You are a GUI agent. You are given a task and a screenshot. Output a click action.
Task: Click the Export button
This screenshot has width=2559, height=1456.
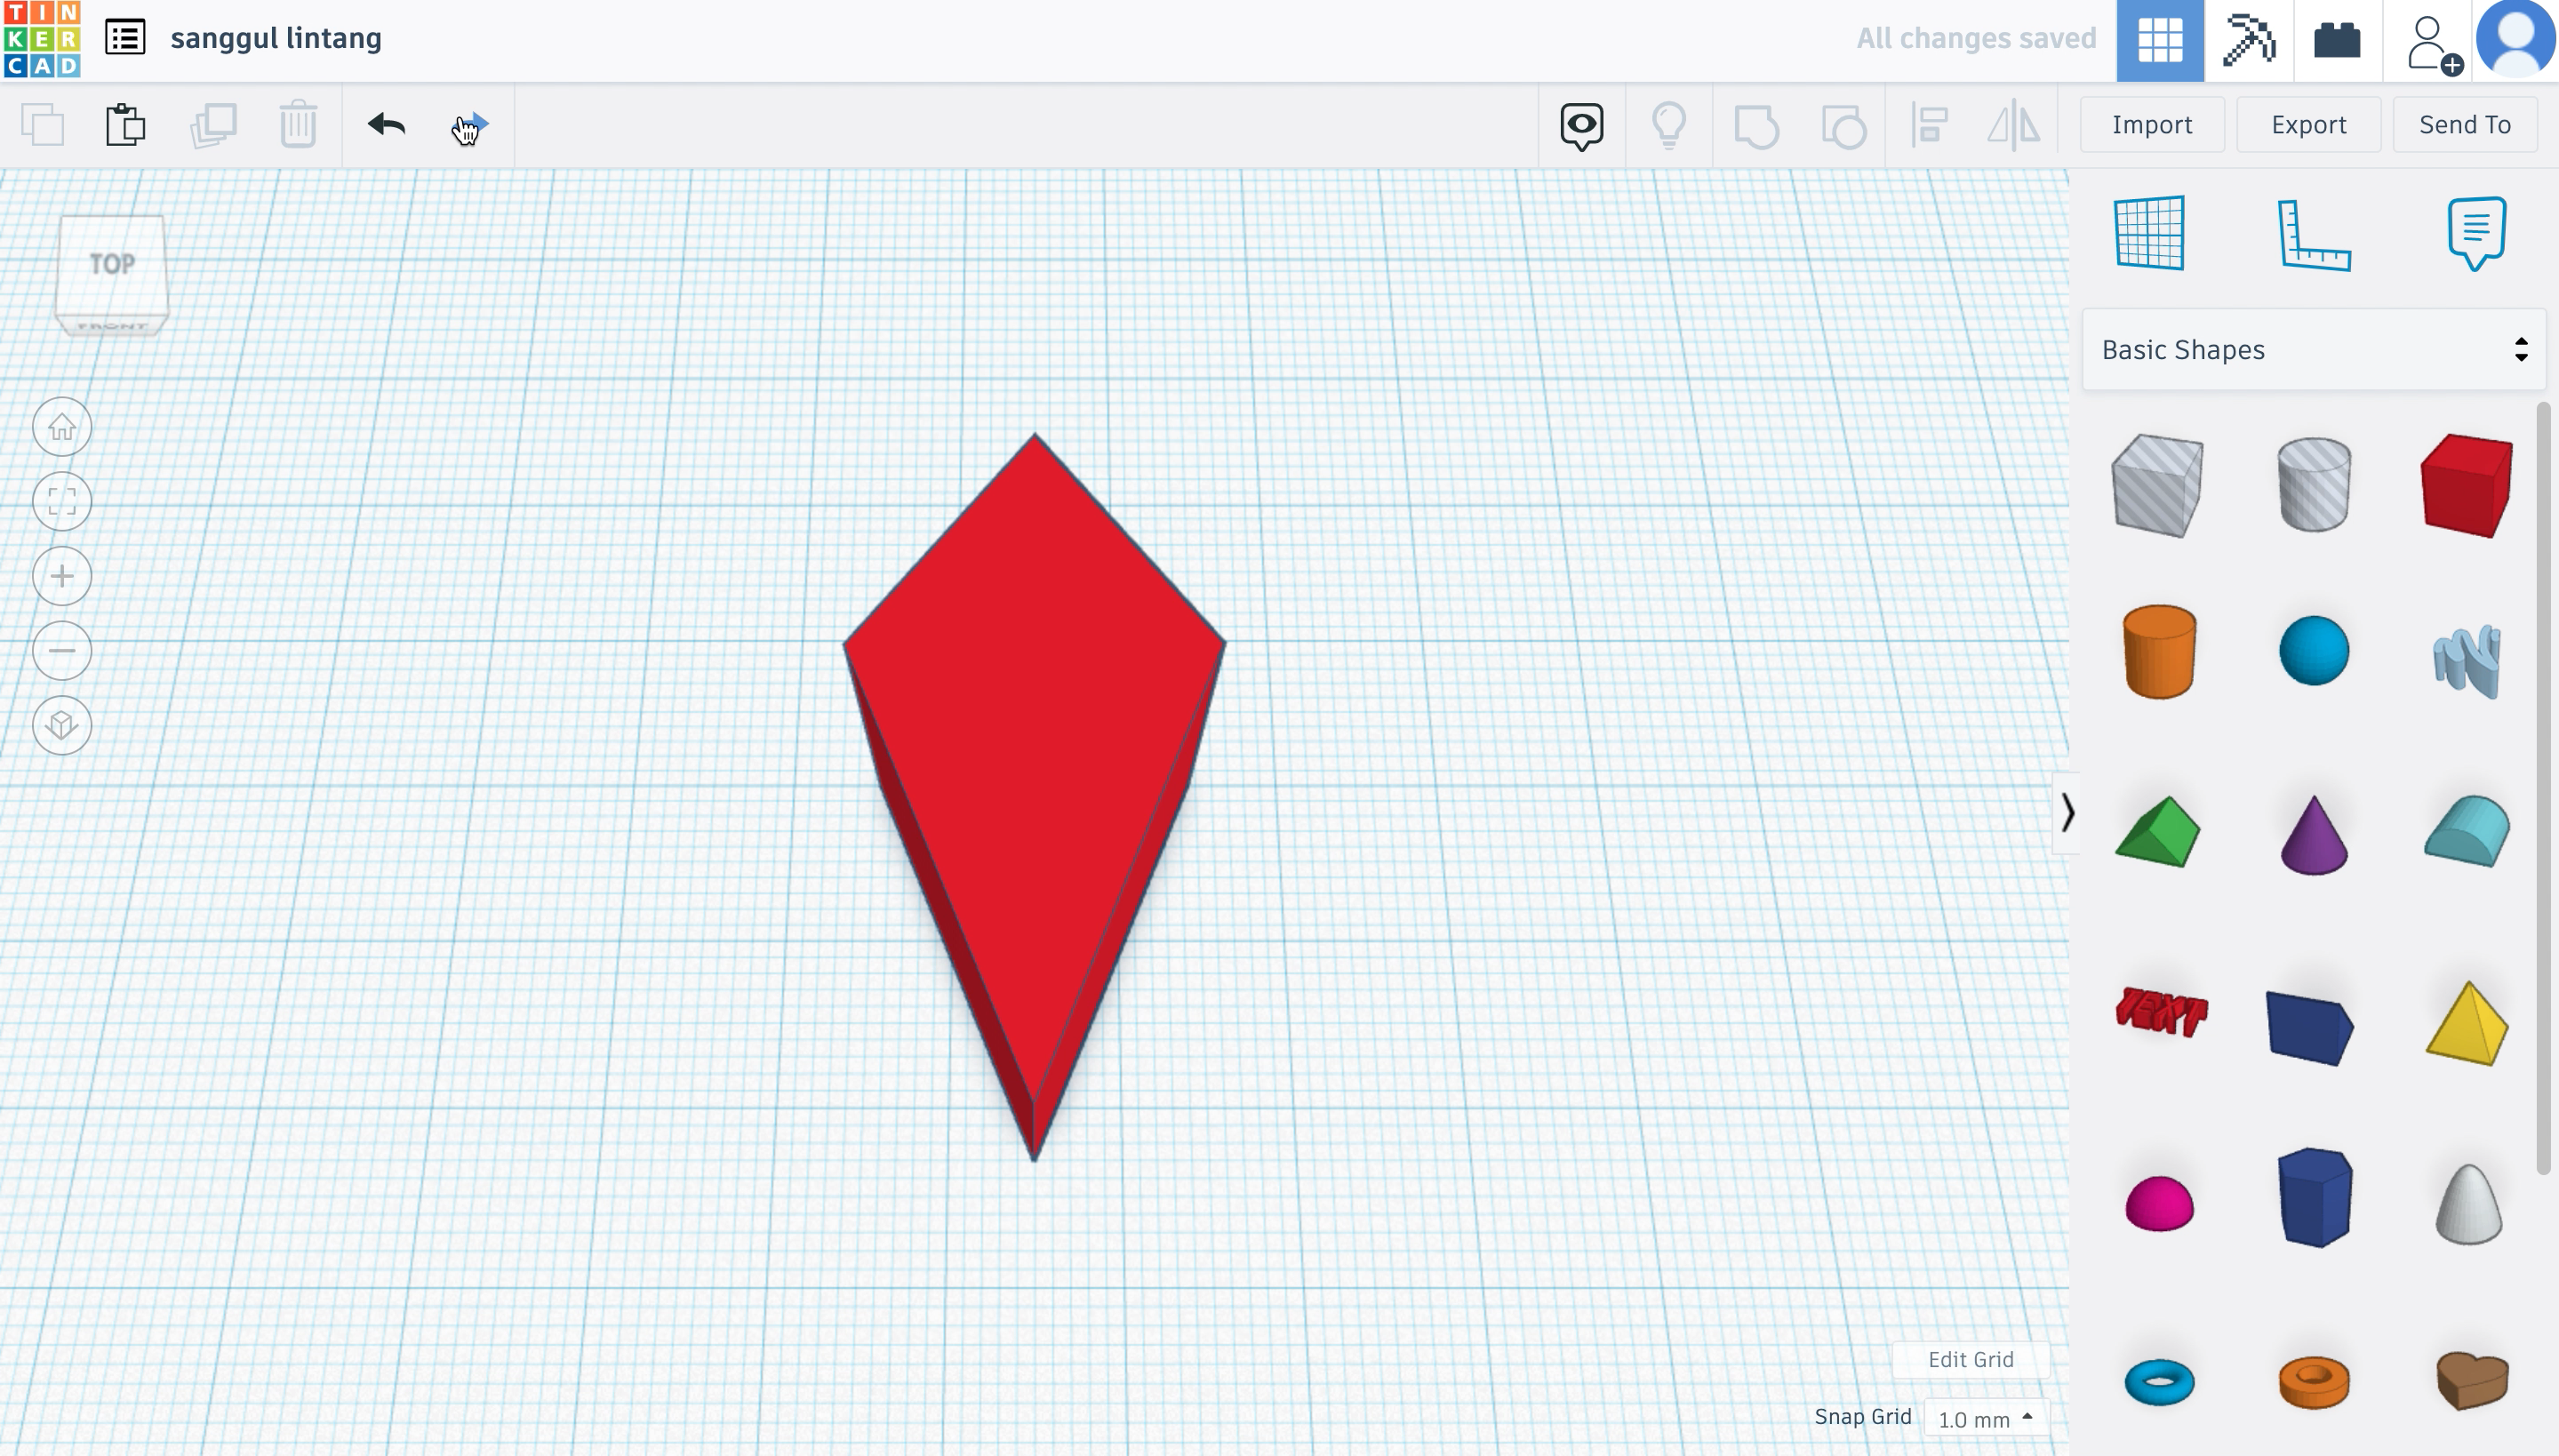[x=2309, y=124]
